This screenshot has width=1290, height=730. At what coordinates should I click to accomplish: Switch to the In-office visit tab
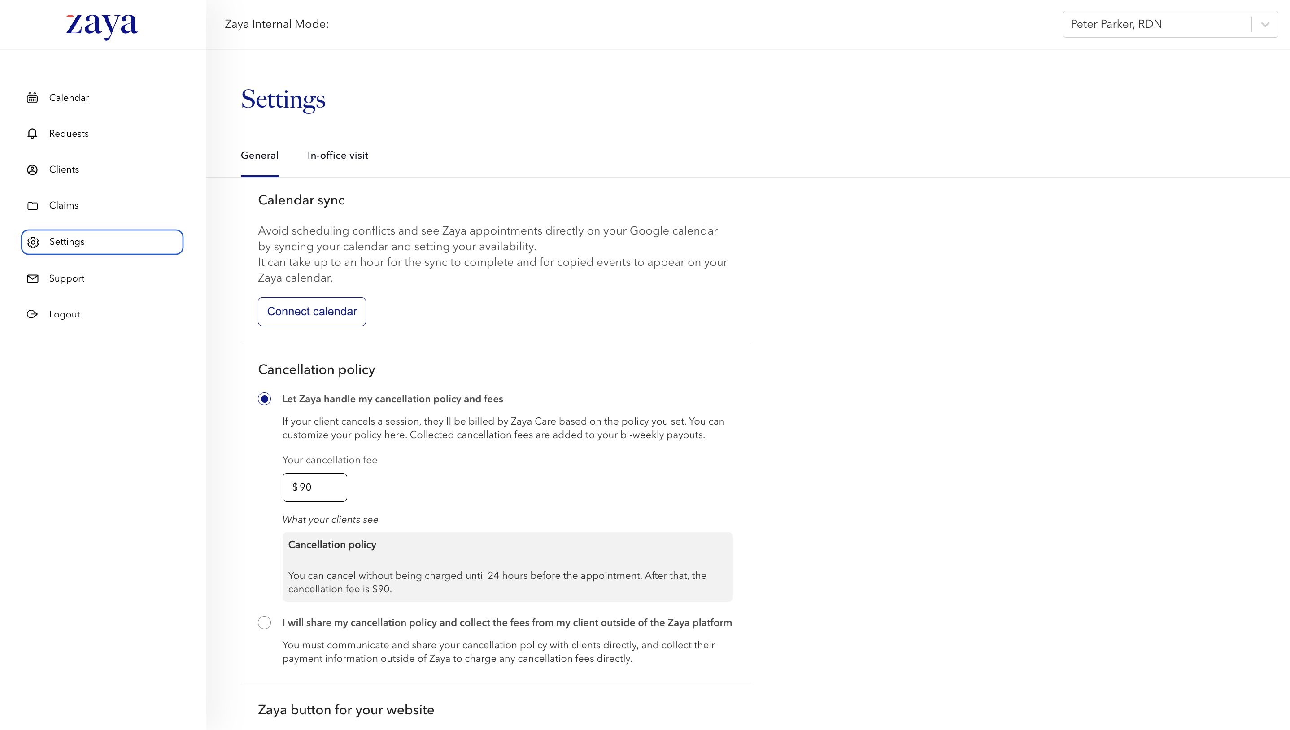pyautogui.click(x=337, y=156)
